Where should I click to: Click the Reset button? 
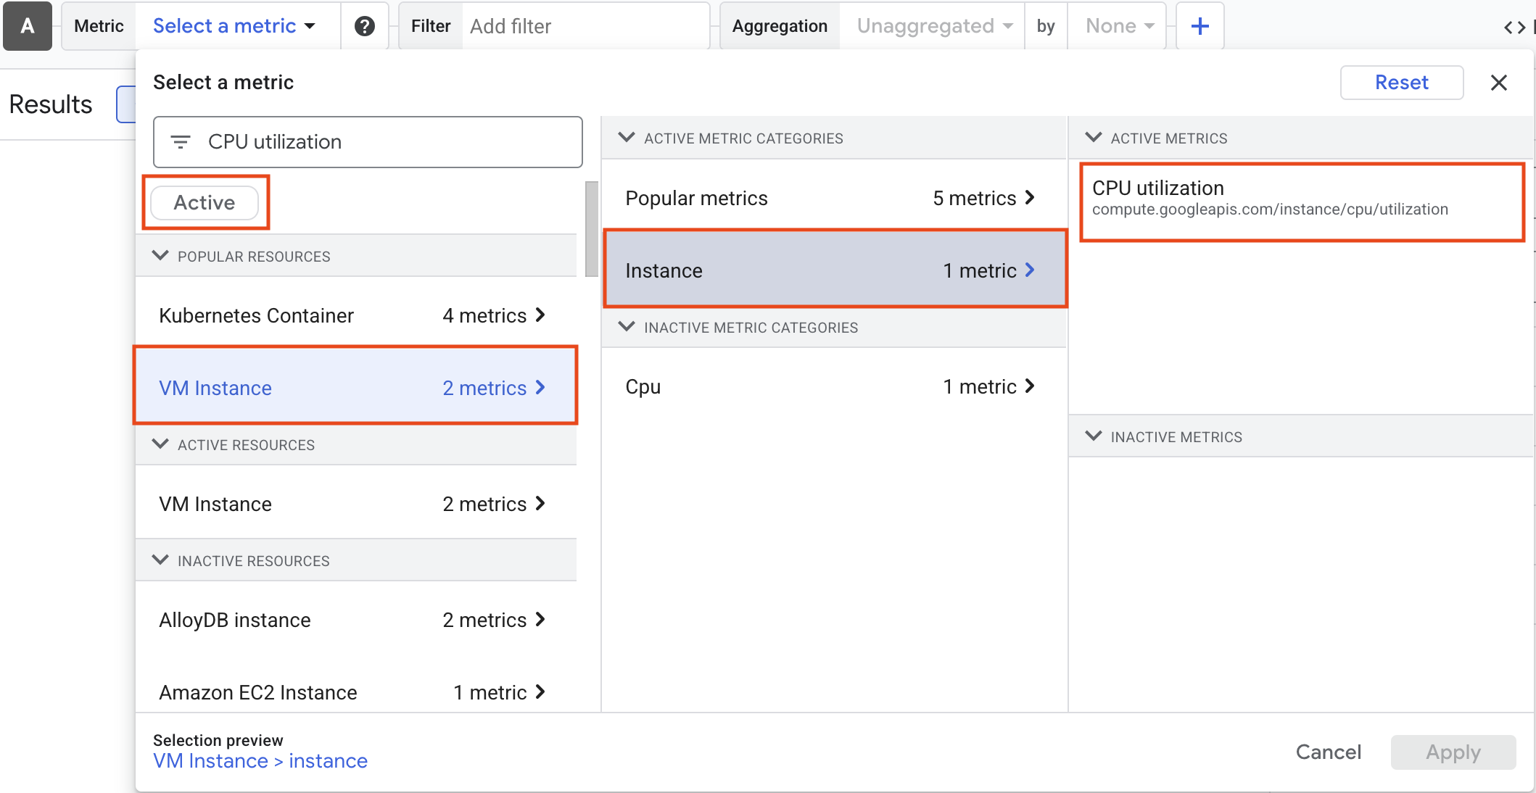click(1400, 83)
